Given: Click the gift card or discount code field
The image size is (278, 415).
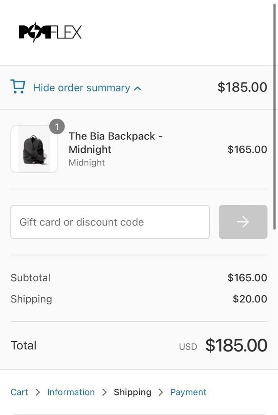Looking at the screenshot, I should [110, 222].
